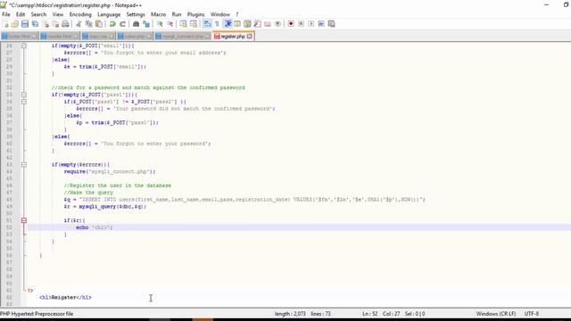Click the Open file toolbar icon
Image resolution: width=571 pixels, height=321 pixels.
(x=15, y=24)
